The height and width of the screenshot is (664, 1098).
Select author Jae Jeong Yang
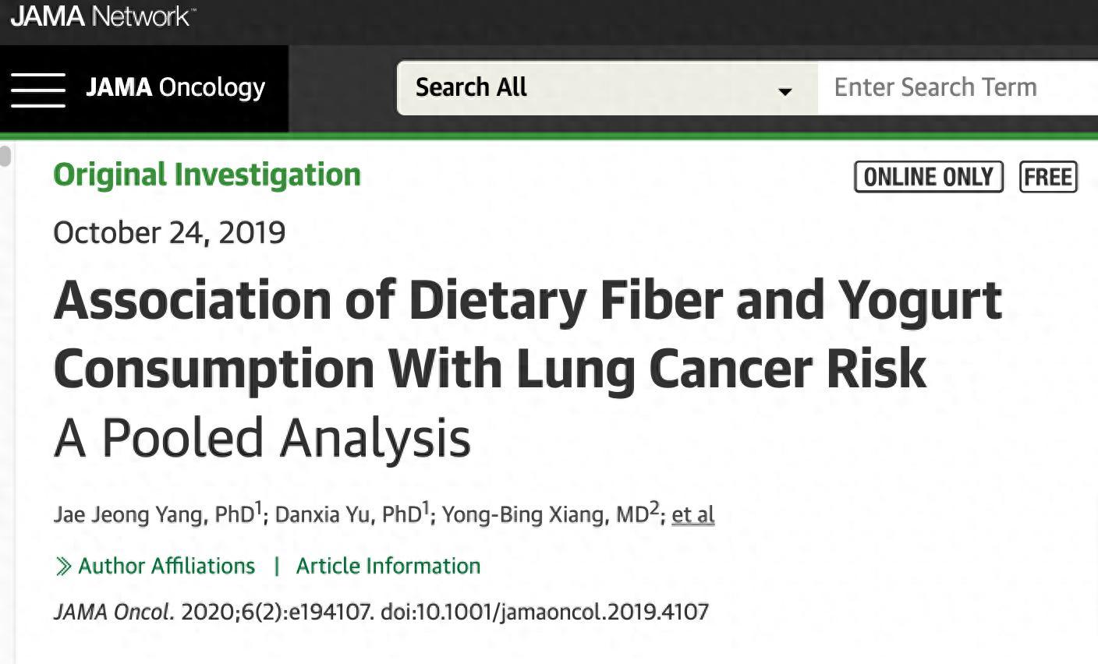(153, 514)
